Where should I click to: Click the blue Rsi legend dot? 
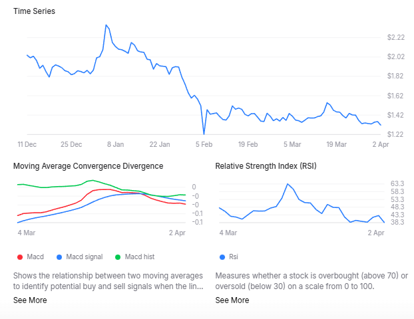221,257
